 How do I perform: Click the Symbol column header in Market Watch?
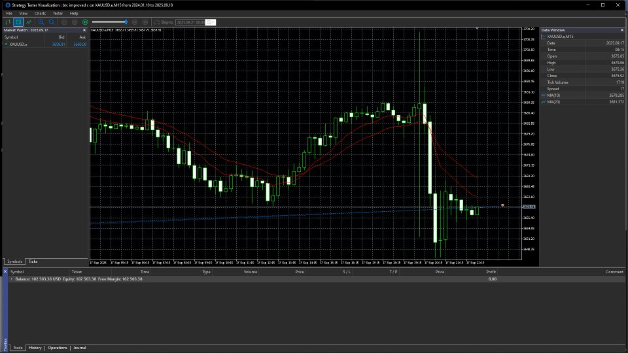pyautogui.click(x=11, y=37)
